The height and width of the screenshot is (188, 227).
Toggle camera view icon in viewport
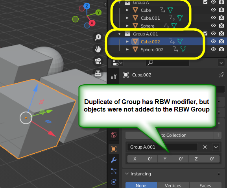pos(98,61)
